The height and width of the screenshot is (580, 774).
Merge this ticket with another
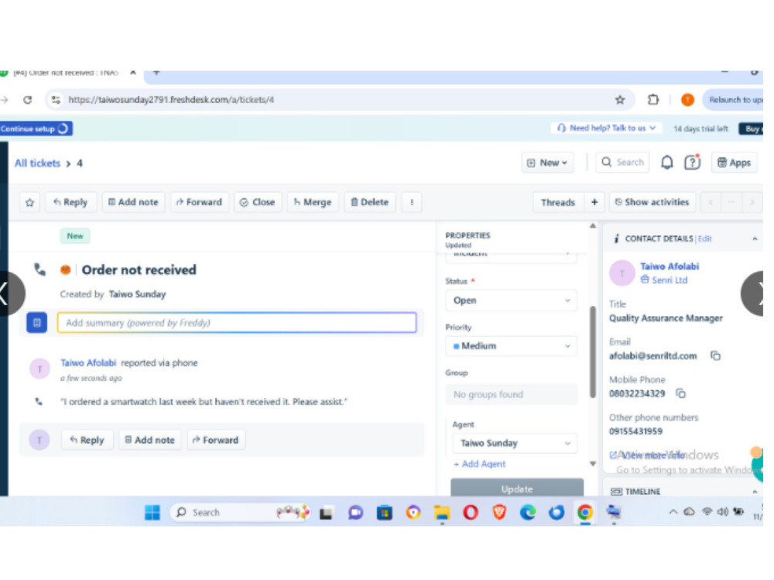pyautogui.click(x=313, y=203)
